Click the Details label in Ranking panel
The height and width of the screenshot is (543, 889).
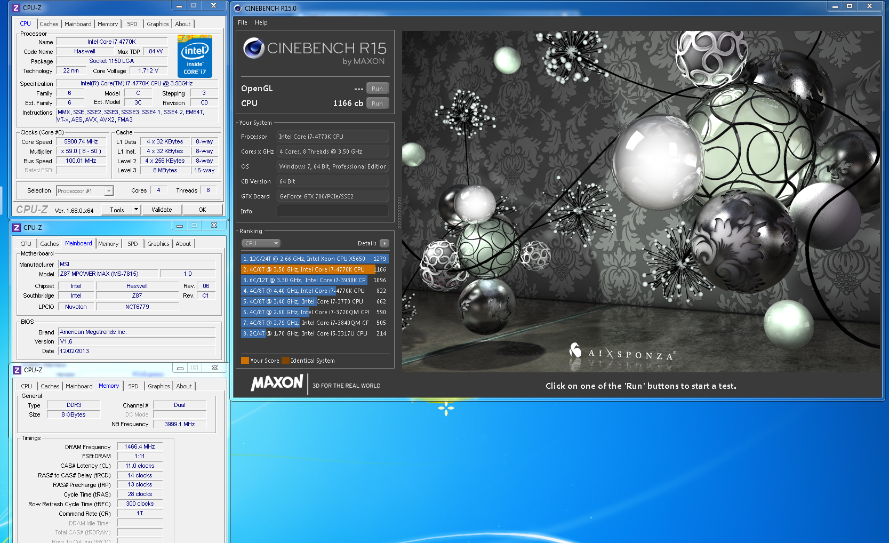pos(367,243)
